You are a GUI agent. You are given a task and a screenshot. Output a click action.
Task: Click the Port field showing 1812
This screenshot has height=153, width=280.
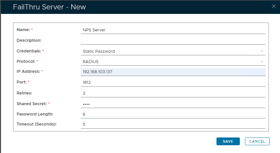[173, 82]
